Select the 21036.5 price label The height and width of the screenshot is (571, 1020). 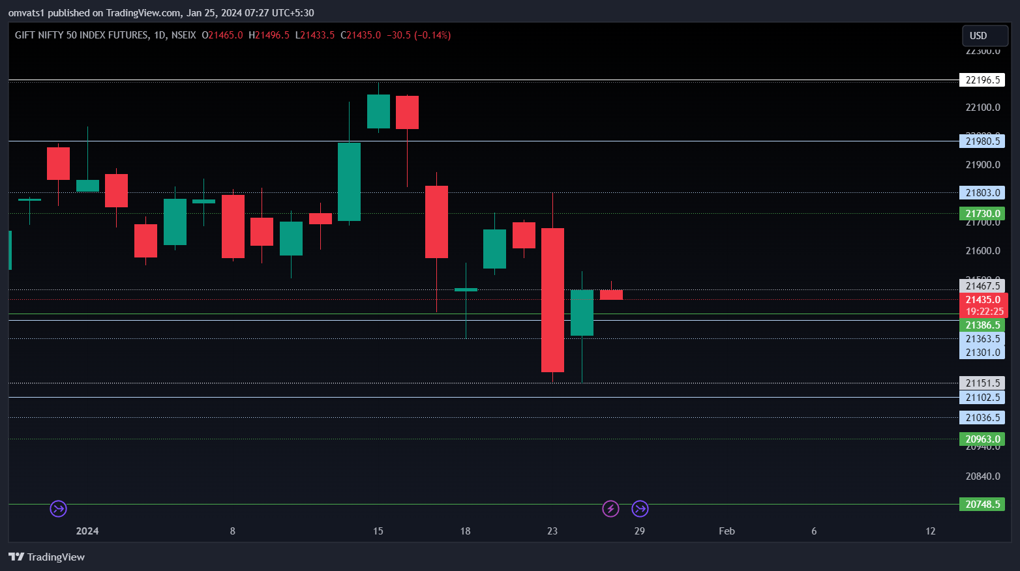tap(982, 417)
